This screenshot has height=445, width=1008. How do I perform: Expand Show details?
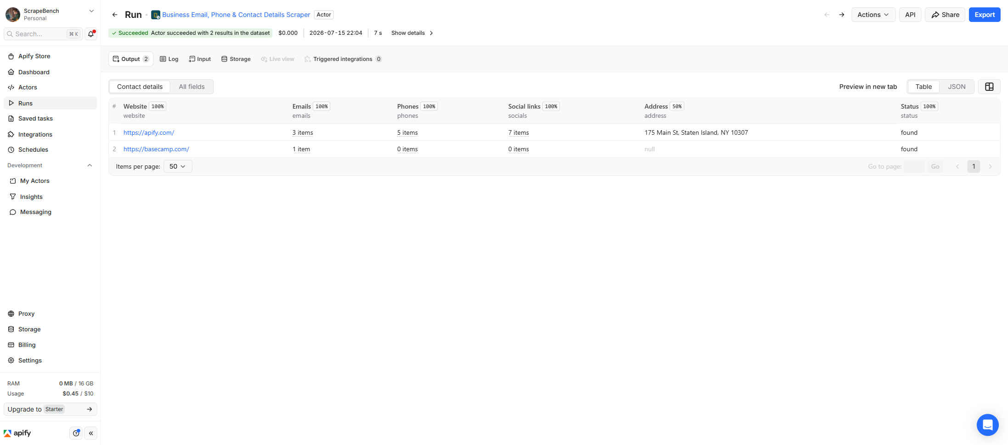(412, 33)
